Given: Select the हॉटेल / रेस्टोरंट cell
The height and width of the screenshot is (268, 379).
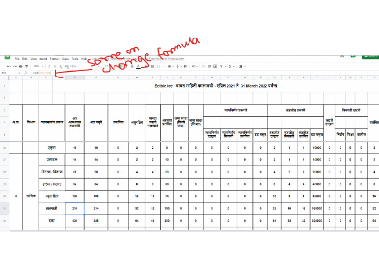Looking at the screenshot, I should (52, 184).
